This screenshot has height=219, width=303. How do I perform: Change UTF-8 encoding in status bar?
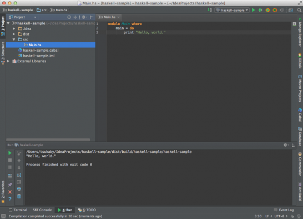click(x=281, y=216)
